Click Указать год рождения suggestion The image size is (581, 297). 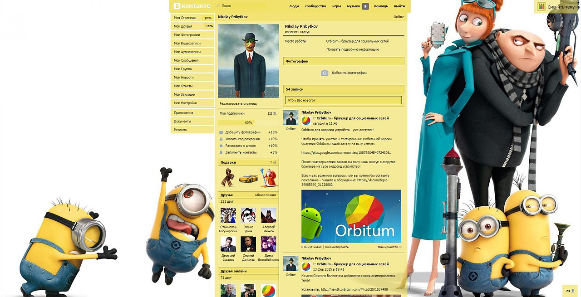[x=248, y=139]
